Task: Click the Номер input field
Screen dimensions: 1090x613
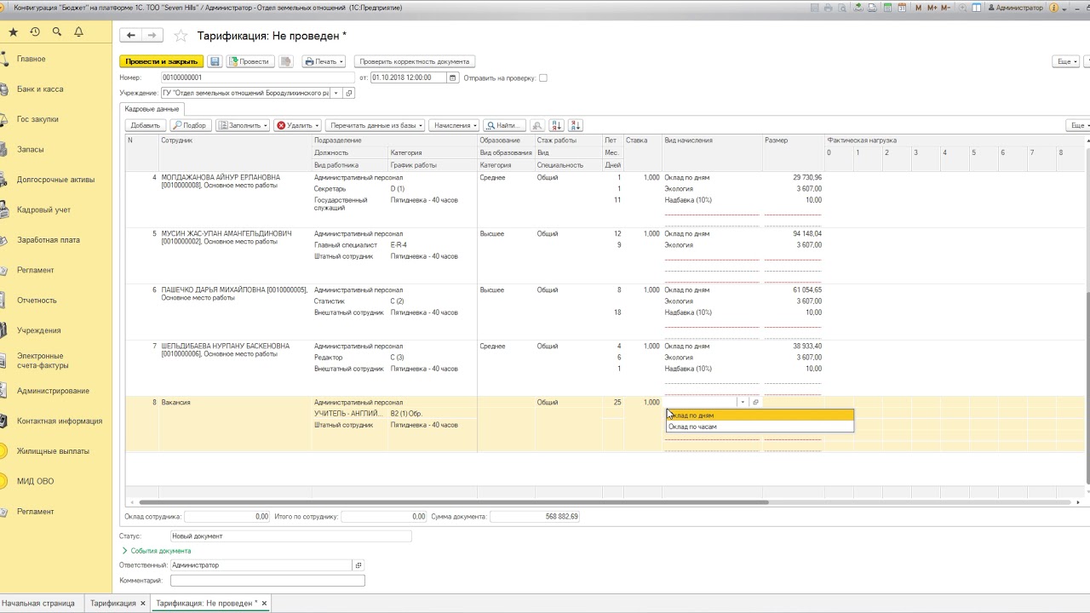Action: tap(258, 77)
